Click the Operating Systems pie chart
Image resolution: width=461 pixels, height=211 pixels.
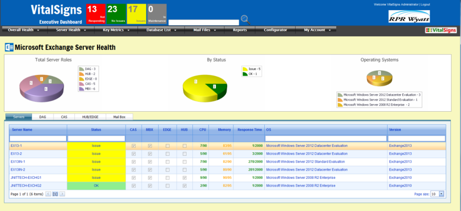tap(379, 78)
